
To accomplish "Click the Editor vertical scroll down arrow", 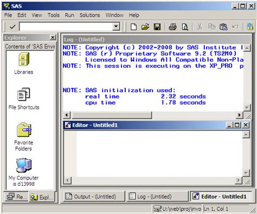I will point(246,173).
